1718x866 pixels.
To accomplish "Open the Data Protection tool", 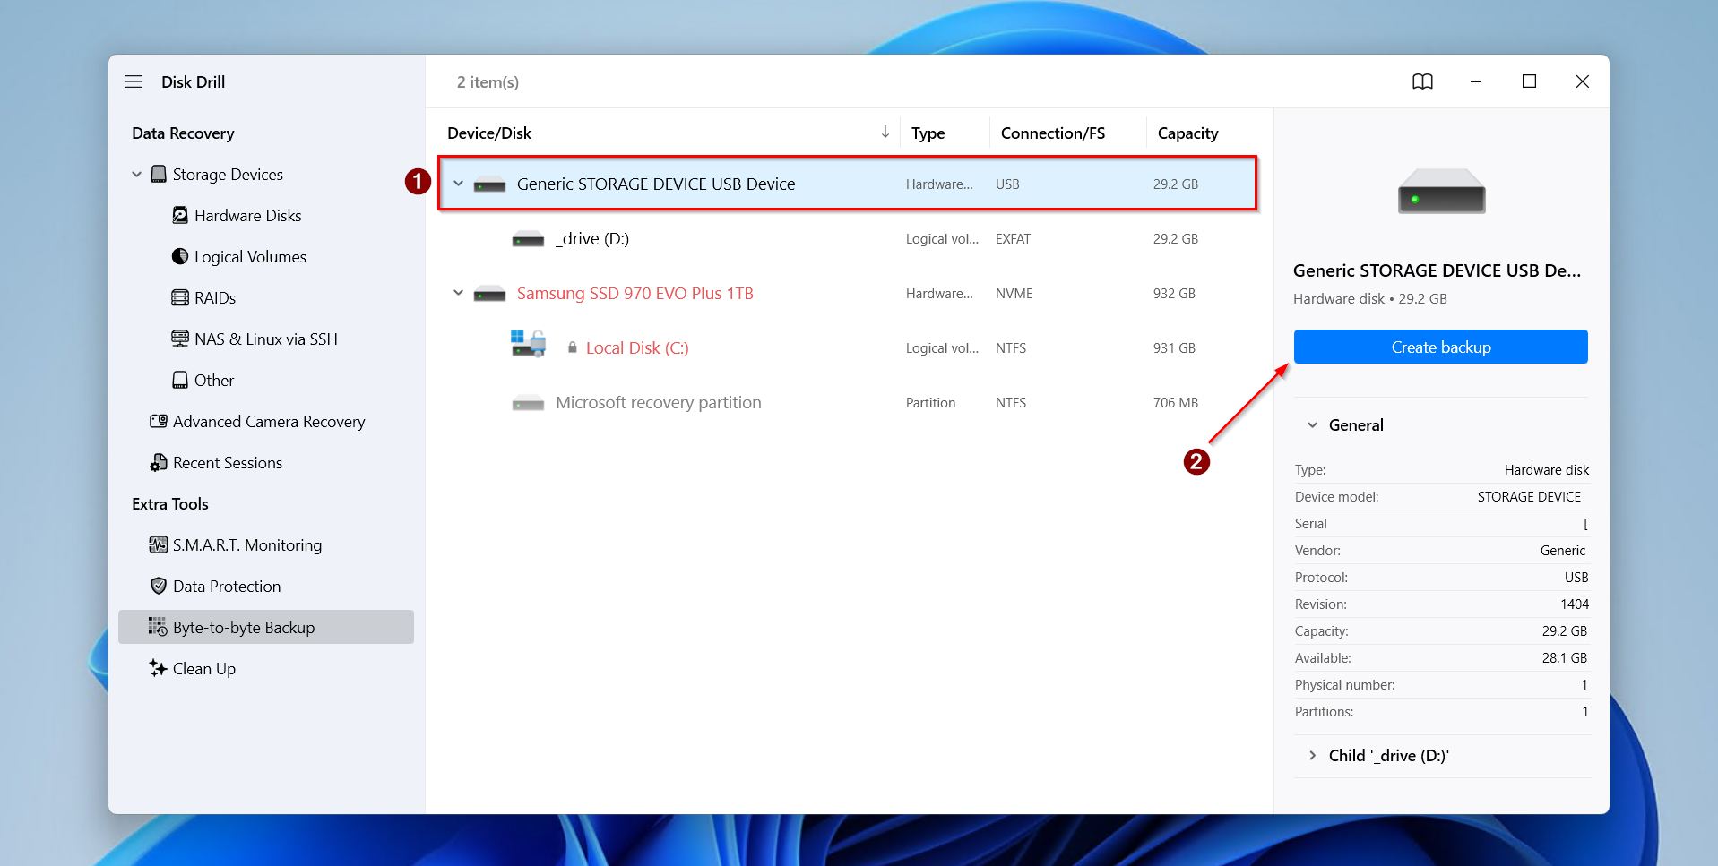I will 227,586.
